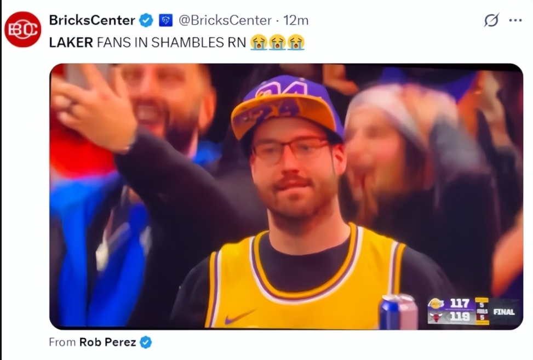
Task: Click the Bulls logo in the score bug
Action: [x=436, y=317]
